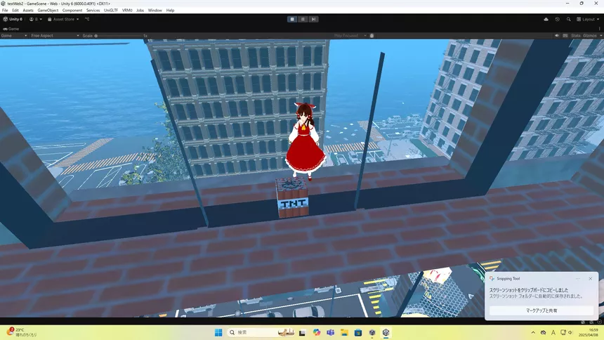604x340 pixels.
Task: Switch to Unity Hub taskbar icon
Action: pos(372,332)
